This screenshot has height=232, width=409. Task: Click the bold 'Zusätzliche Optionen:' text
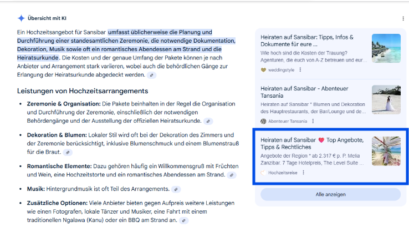pyautogui.click(x=57, y=203)
